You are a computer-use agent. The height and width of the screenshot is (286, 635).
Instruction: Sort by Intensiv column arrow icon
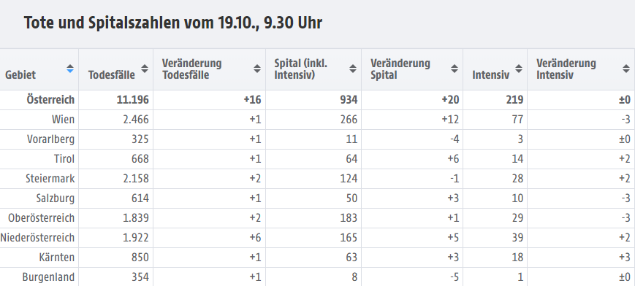519,69
